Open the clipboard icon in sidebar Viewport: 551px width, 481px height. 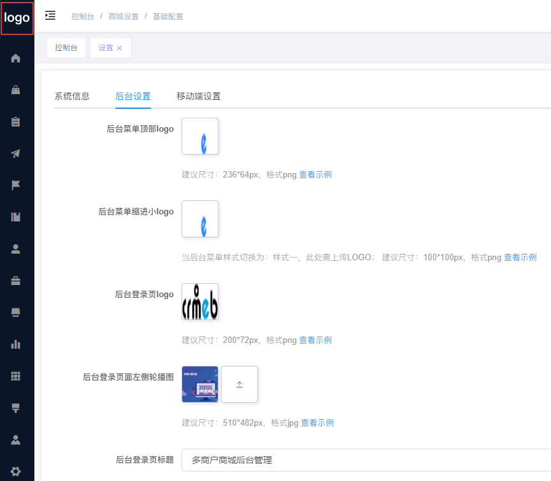tap(16, 122)
